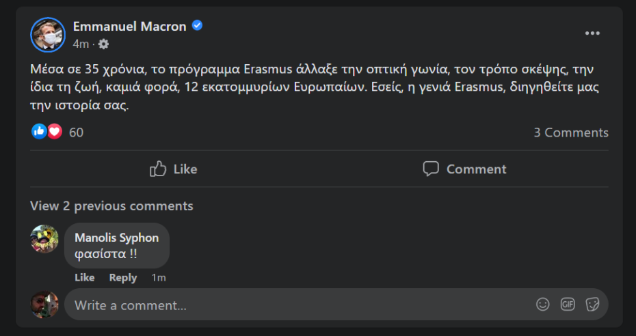Open the post options three-dot menu

click(x=592, y=33)
